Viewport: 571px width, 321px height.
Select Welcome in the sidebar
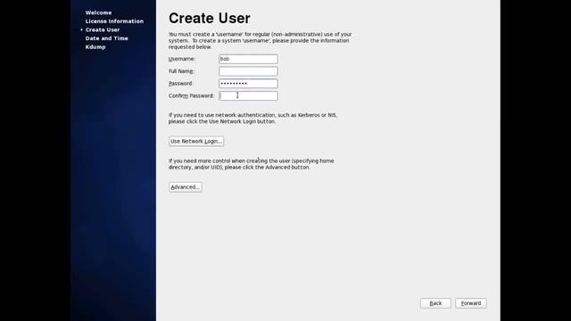click(98, 12)
